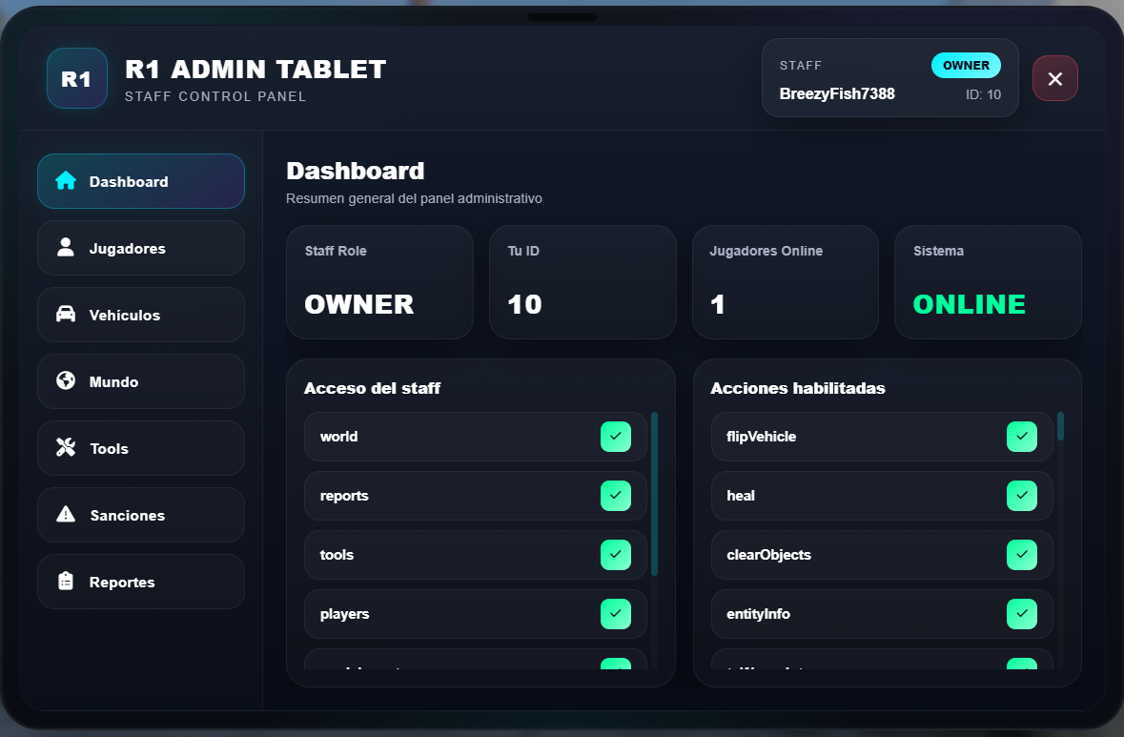This screenshot has height=737, width=1124.
Task: Click the STAFF CONTROL PANEL subtitle
Action: click(215, 97)
